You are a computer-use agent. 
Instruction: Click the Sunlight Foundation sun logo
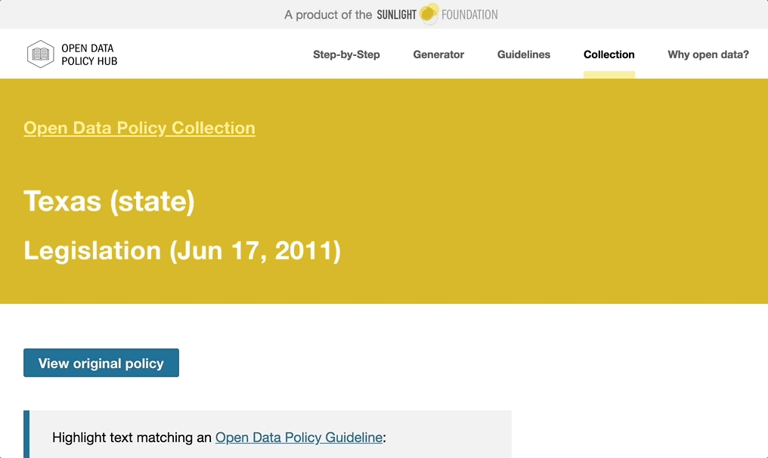click(x=429, y=14)
